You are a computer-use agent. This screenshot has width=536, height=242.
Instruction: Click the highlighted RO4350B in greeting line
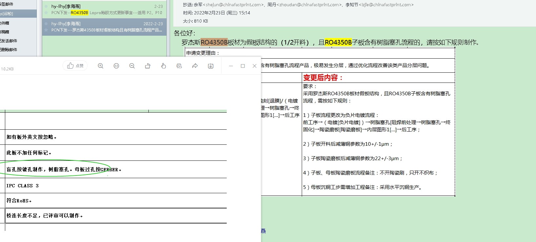[x=338, y=42]
